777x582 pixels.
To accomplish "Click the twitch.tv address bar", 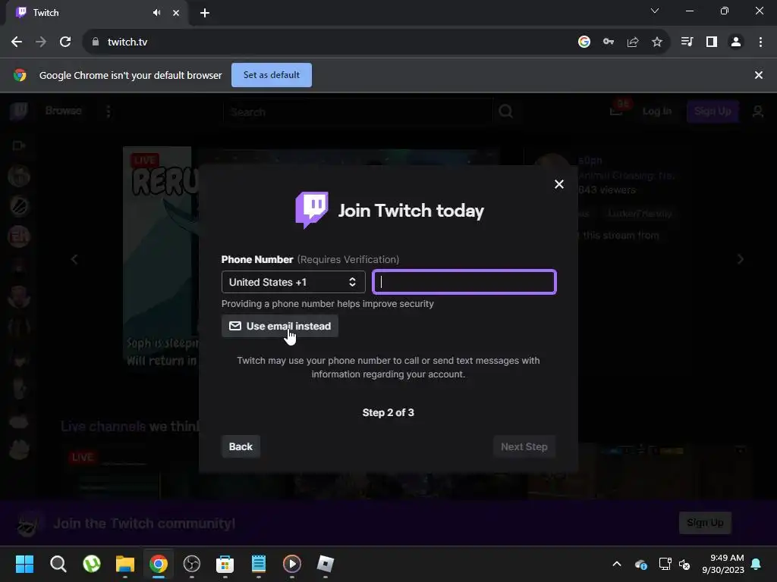I will pyautogui.click(x=327, y=42).
